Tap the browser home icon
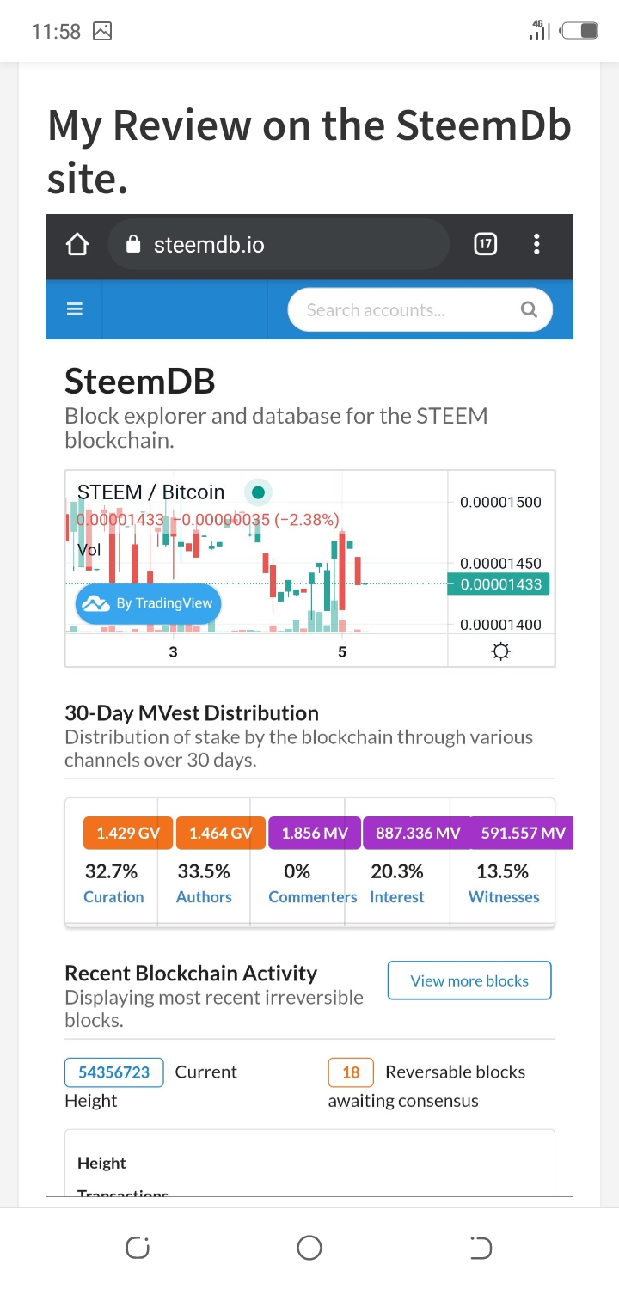 [77, 245]
